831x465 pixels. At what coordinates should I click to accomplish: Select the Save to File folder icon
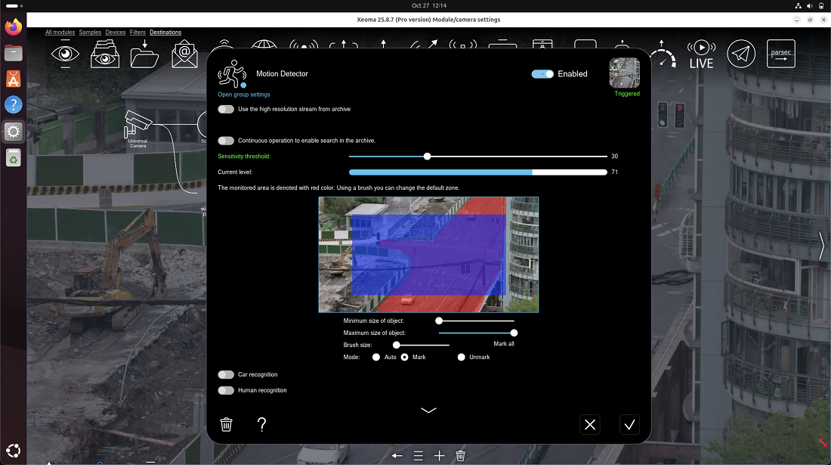click(144, 54)
